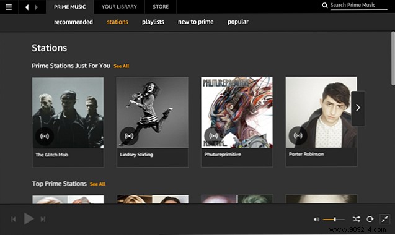Click the vertical scrollbar
This screenshot has width=395, height=235.
(393, 58)
